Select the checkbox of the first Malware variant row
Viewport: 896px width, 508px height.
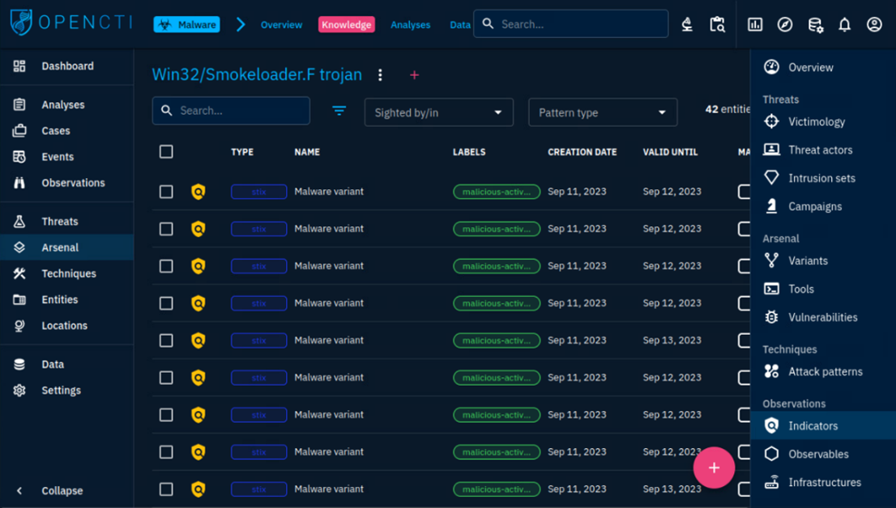tap(166, 192)
